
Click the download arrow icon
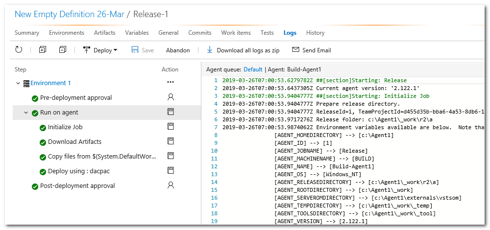[x=210, y=50]
